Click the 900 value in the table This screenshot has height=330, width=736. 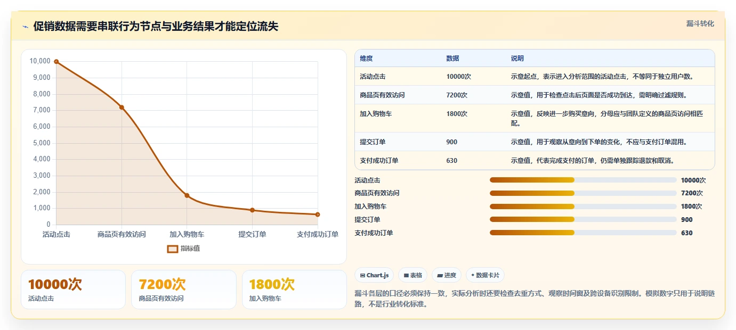[x=451, y=142]
